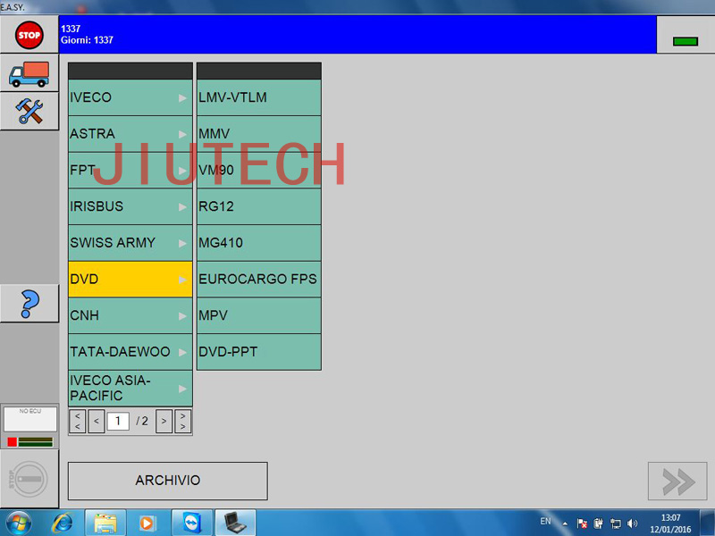This screenshot has height=536, width=715.
Task: Launch Internet Explorer from taskbar
Action: click(x=63, y=523)
